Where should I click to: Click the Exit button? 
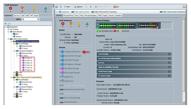point(116,7)
